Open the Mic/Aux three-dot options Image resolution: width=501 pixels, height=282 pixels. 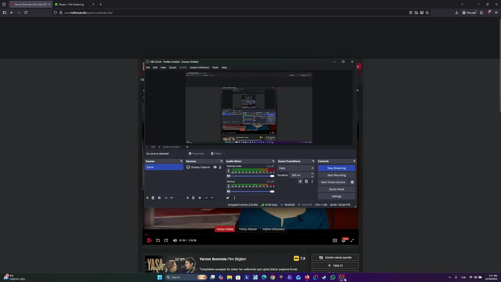click(229, 186)
